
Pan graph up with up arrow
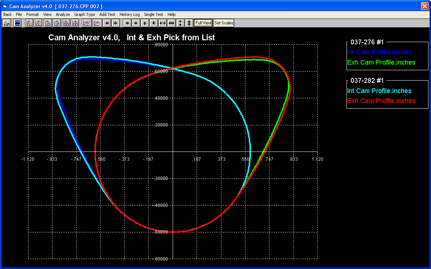[x=145, y=23]
